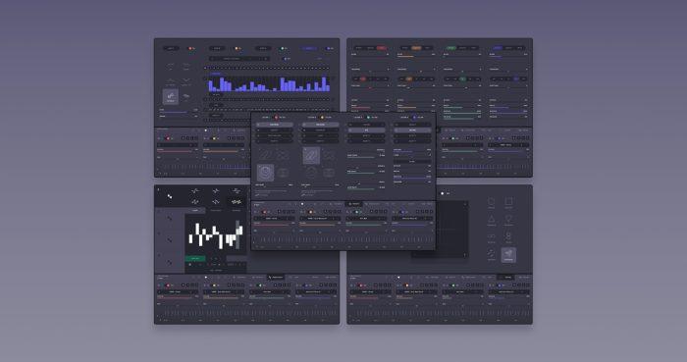Click the teal layer knob in center window mixer strip
The image size is (687, 362).
(356, 212)
